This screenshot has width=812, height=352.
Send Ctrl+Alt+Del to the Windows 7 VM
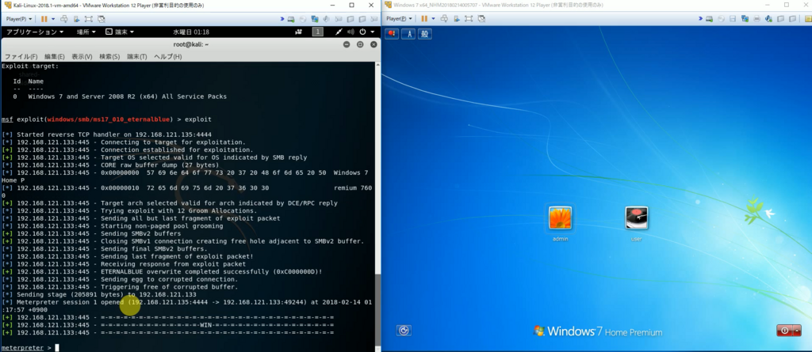coord(444,19)
